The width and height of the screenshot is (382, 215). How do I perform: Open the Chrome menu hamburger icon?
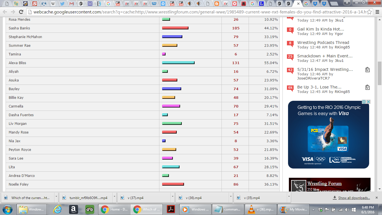coord(377,12)
